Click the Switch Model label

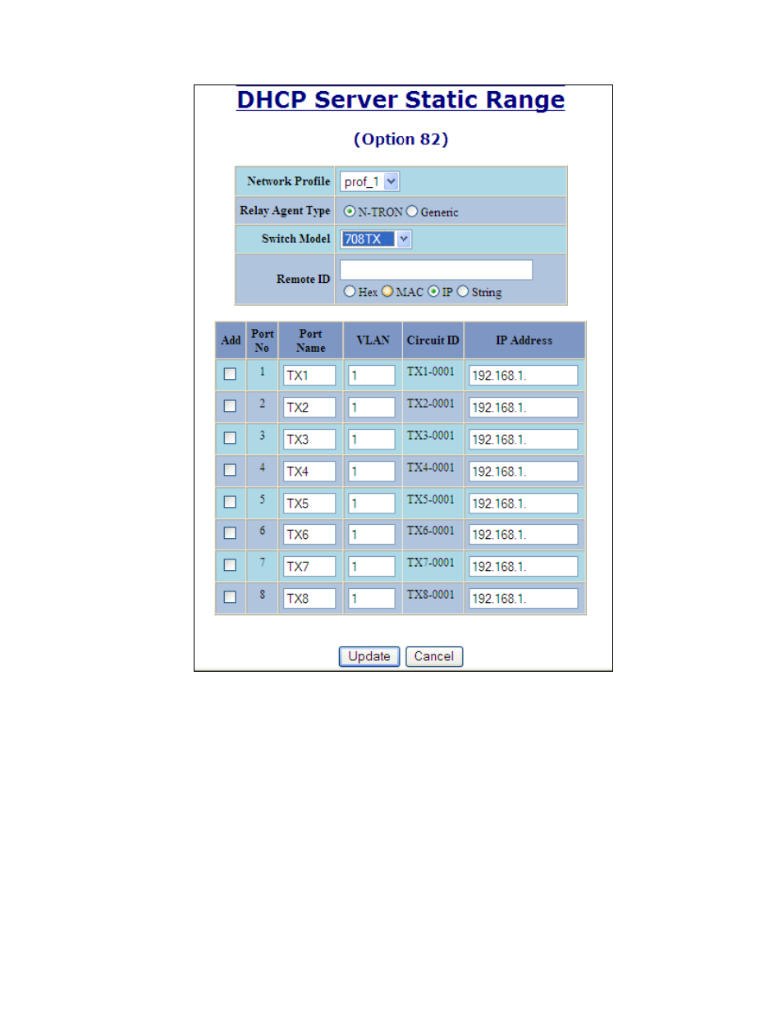pos(295,239)
